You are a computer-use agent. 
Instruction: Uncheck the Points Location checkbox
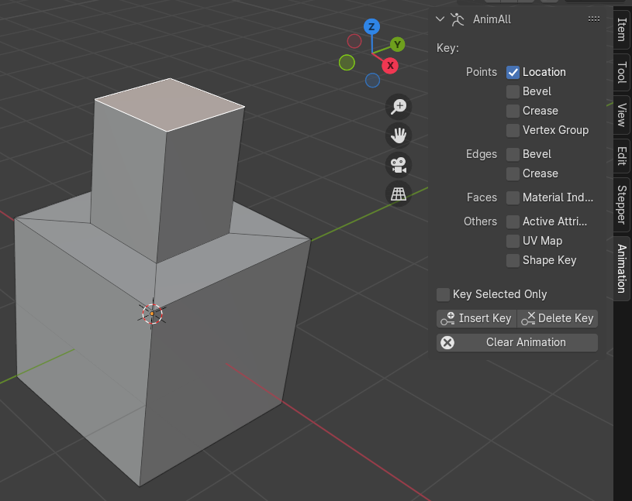tap(513, 72)
